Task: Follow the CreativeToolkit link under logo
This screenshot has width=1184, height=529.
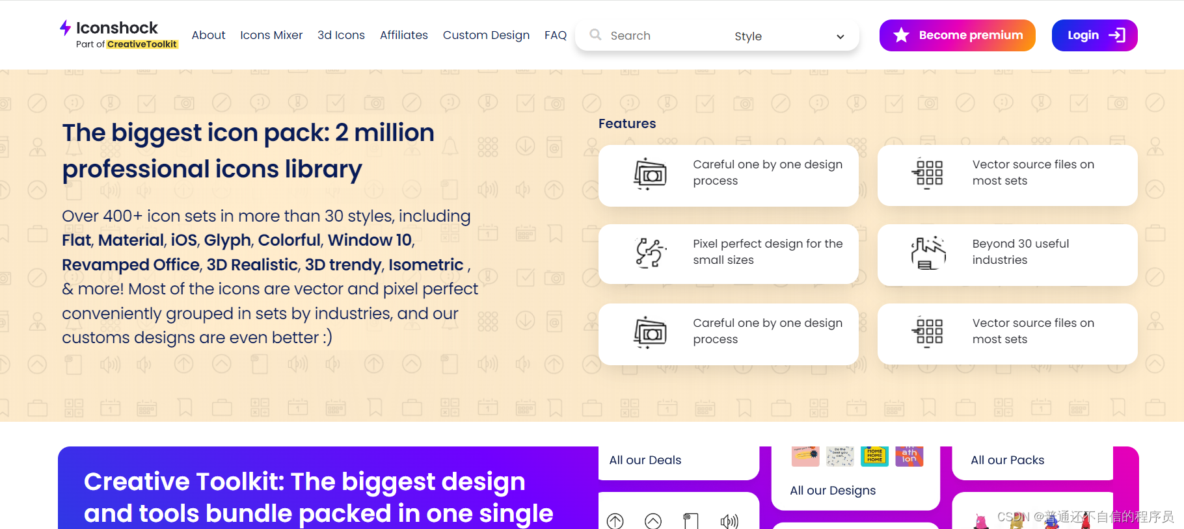Action: coord(142,44)
